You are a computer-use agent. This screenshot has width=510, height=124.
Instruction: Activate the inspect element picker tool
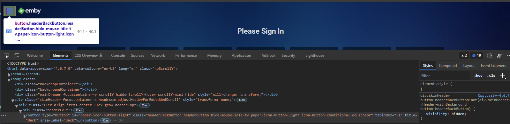[6, 55]
